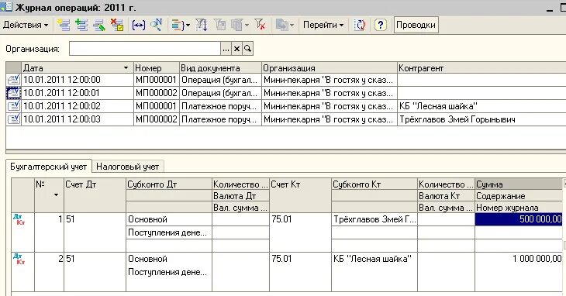The width and height of the screenshot is (566, 296).
Task: Sort by the Дата column header
Action: [x=78, y=67]
